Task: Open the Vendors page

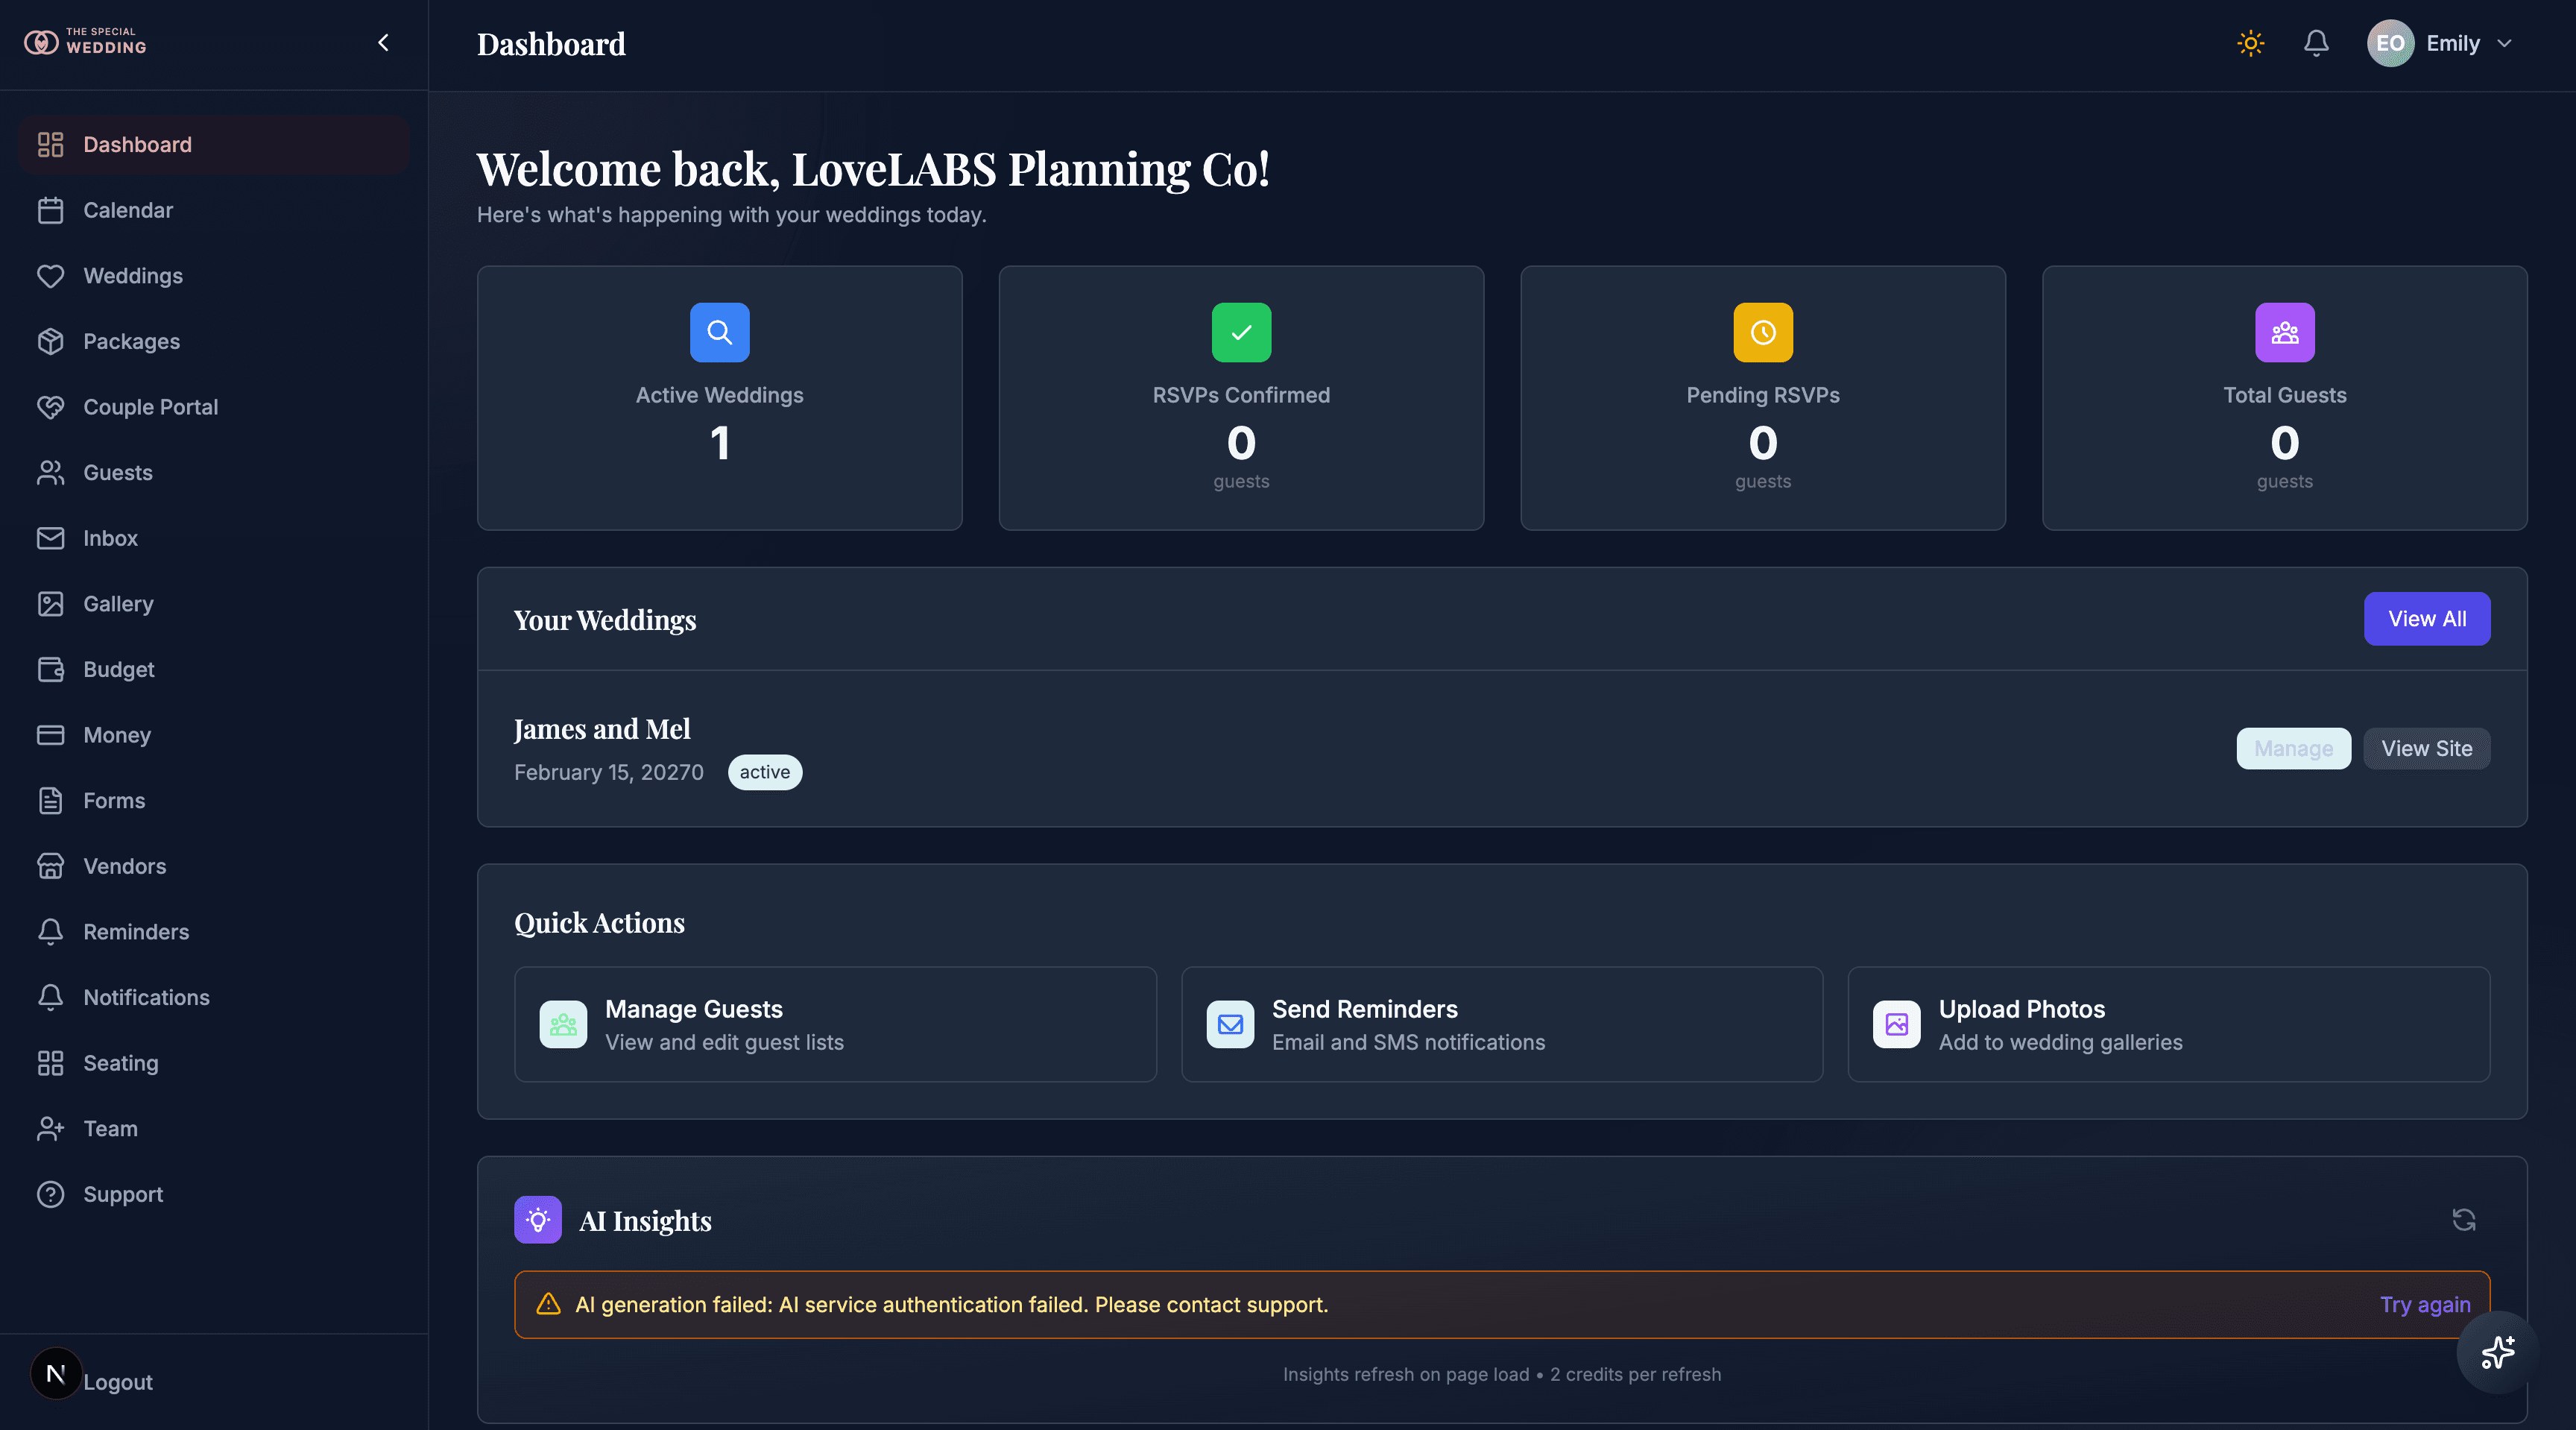Action: (x=124, y=866)
